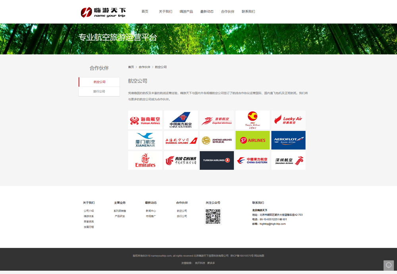Screen dimensions: 397x274
Task: Click the Emirates logo
Action: coord(145,161)
